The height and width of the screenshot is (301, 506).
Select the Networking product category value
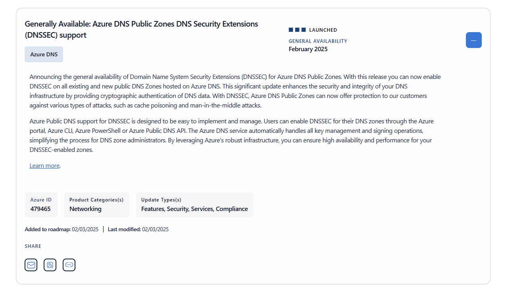click(x=85, y=209)
